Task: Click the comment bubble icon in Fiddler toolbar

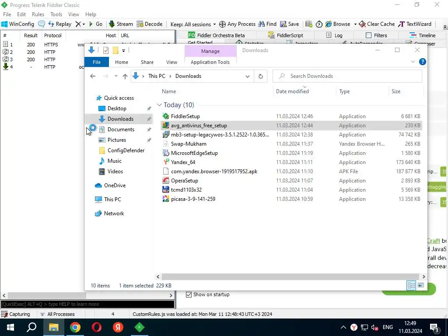Action: point(42,24)
